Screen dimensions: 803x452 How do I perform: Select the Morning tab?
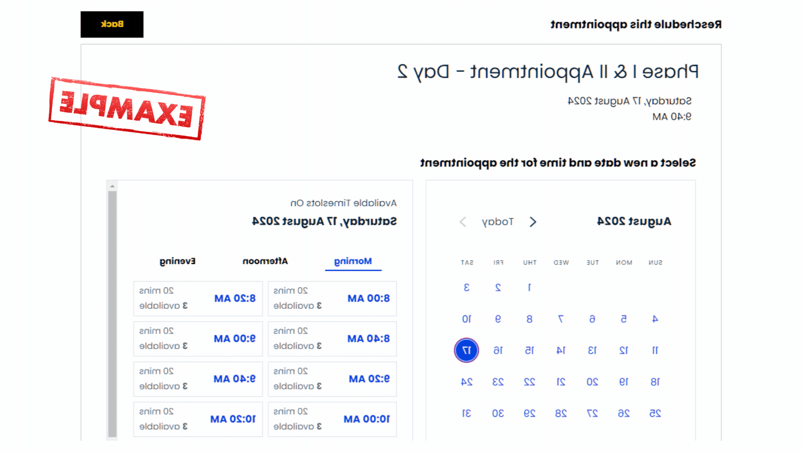pyautogui.click(x=353, y=261)
